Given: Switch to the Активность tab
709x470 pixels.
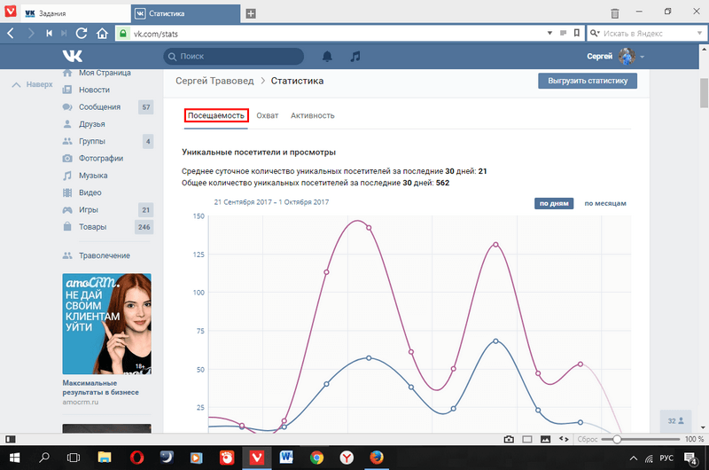Looking at the screenshot, I should point(312,115).
